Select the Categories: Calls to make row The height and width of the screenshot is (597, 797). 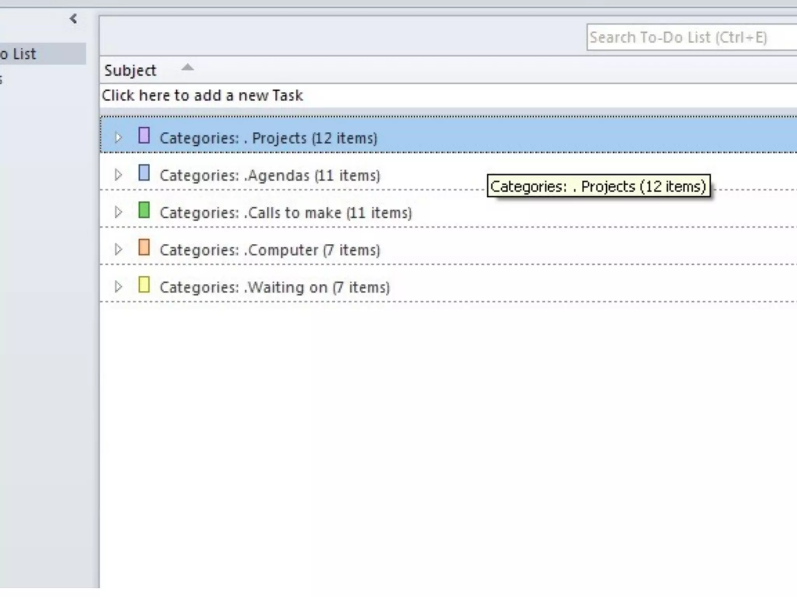[286, 213]
